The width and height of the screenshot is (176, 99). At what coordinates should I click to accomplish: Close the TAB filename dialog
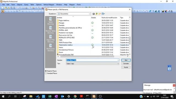point(130,10)
